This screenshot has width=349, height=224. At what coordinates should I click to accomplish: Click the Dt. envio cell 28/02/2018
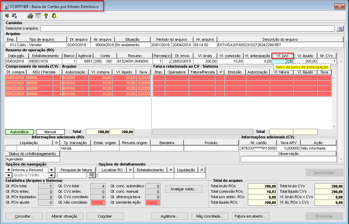pos(182,61)
